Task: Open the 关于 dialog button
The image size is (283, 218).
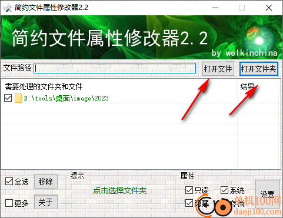Action: click(46, 202)
